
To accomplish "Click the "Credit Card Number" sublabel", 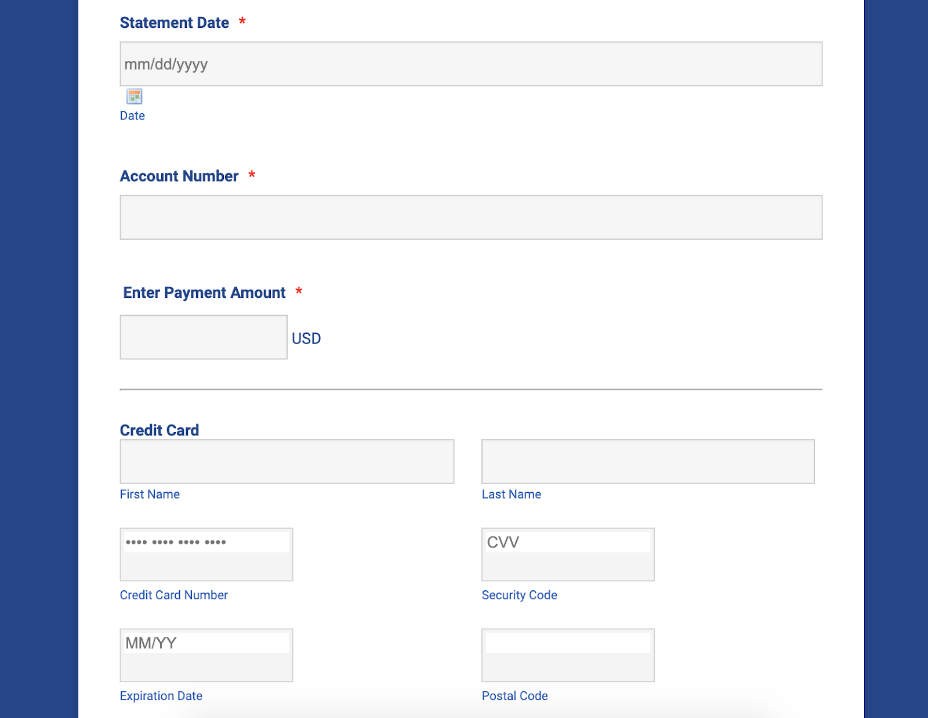I will tap(173, 595).
